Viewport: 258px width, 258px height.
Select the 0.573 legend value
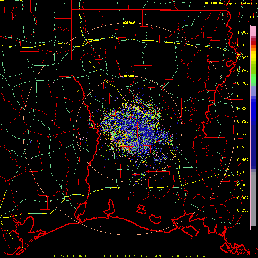click(x=243, y=134)
